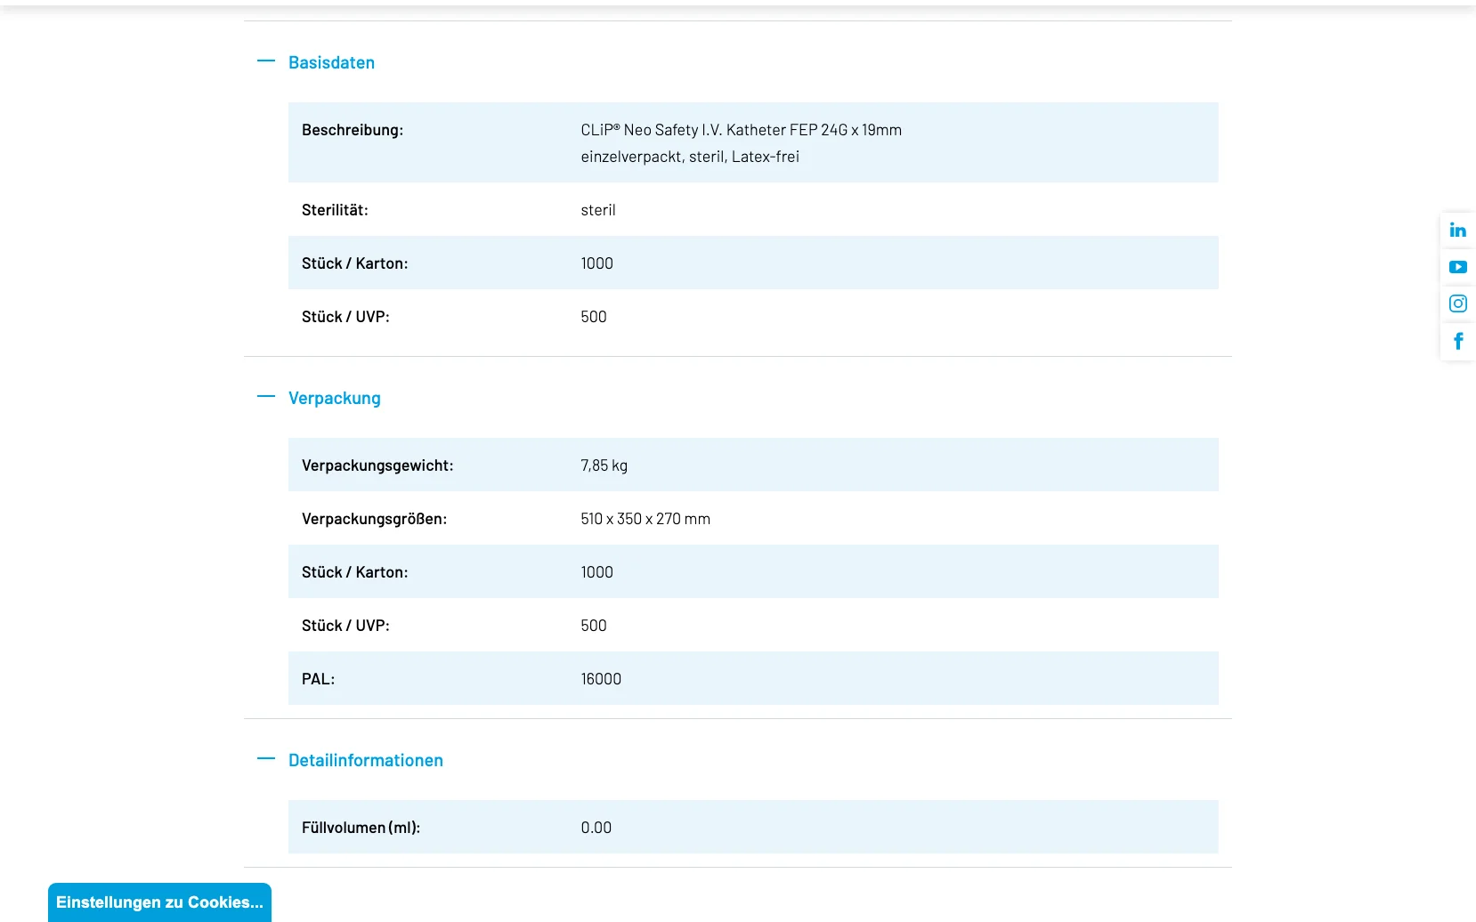Click the 500 value under Verpackung

594,626
